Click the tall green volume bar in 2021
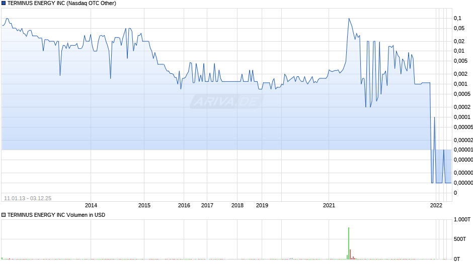 tap(349, 243)
